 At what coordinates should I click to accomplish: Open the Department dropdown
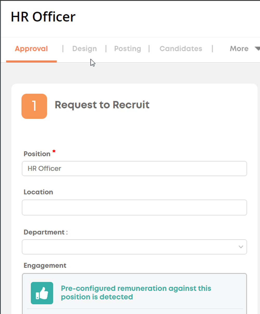[134, 247]
